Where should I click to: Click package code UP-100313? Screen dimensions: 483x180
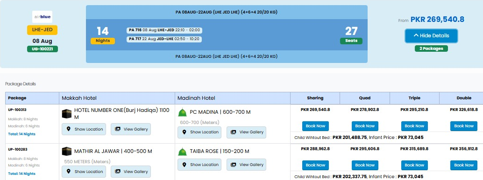coord(18,110)
